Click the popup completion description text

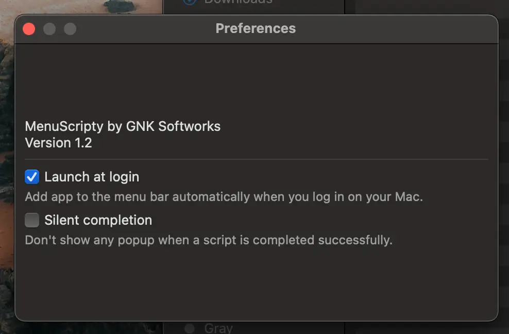coord(209,240)
